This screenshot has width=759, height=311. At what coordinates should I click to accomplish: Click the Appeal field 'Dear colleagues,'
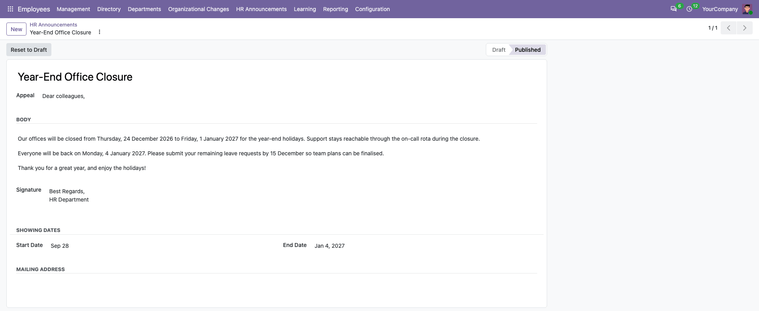point(64,96)
